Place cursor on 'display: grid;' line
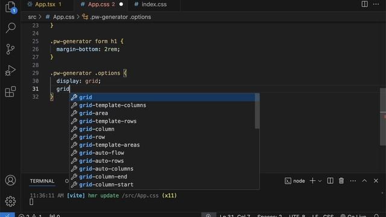 [x=78, y=81]
